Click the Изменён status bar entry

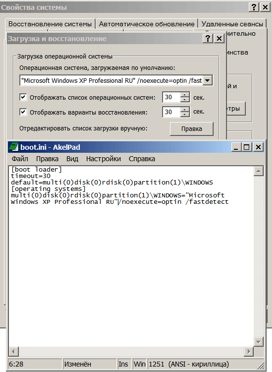(90, 364)
